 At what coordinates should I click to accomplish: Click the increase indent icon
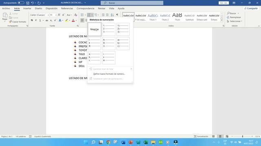(x=107, y=15)
